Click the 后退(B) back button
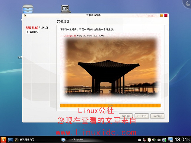191x143 pixels. (126, 116)
